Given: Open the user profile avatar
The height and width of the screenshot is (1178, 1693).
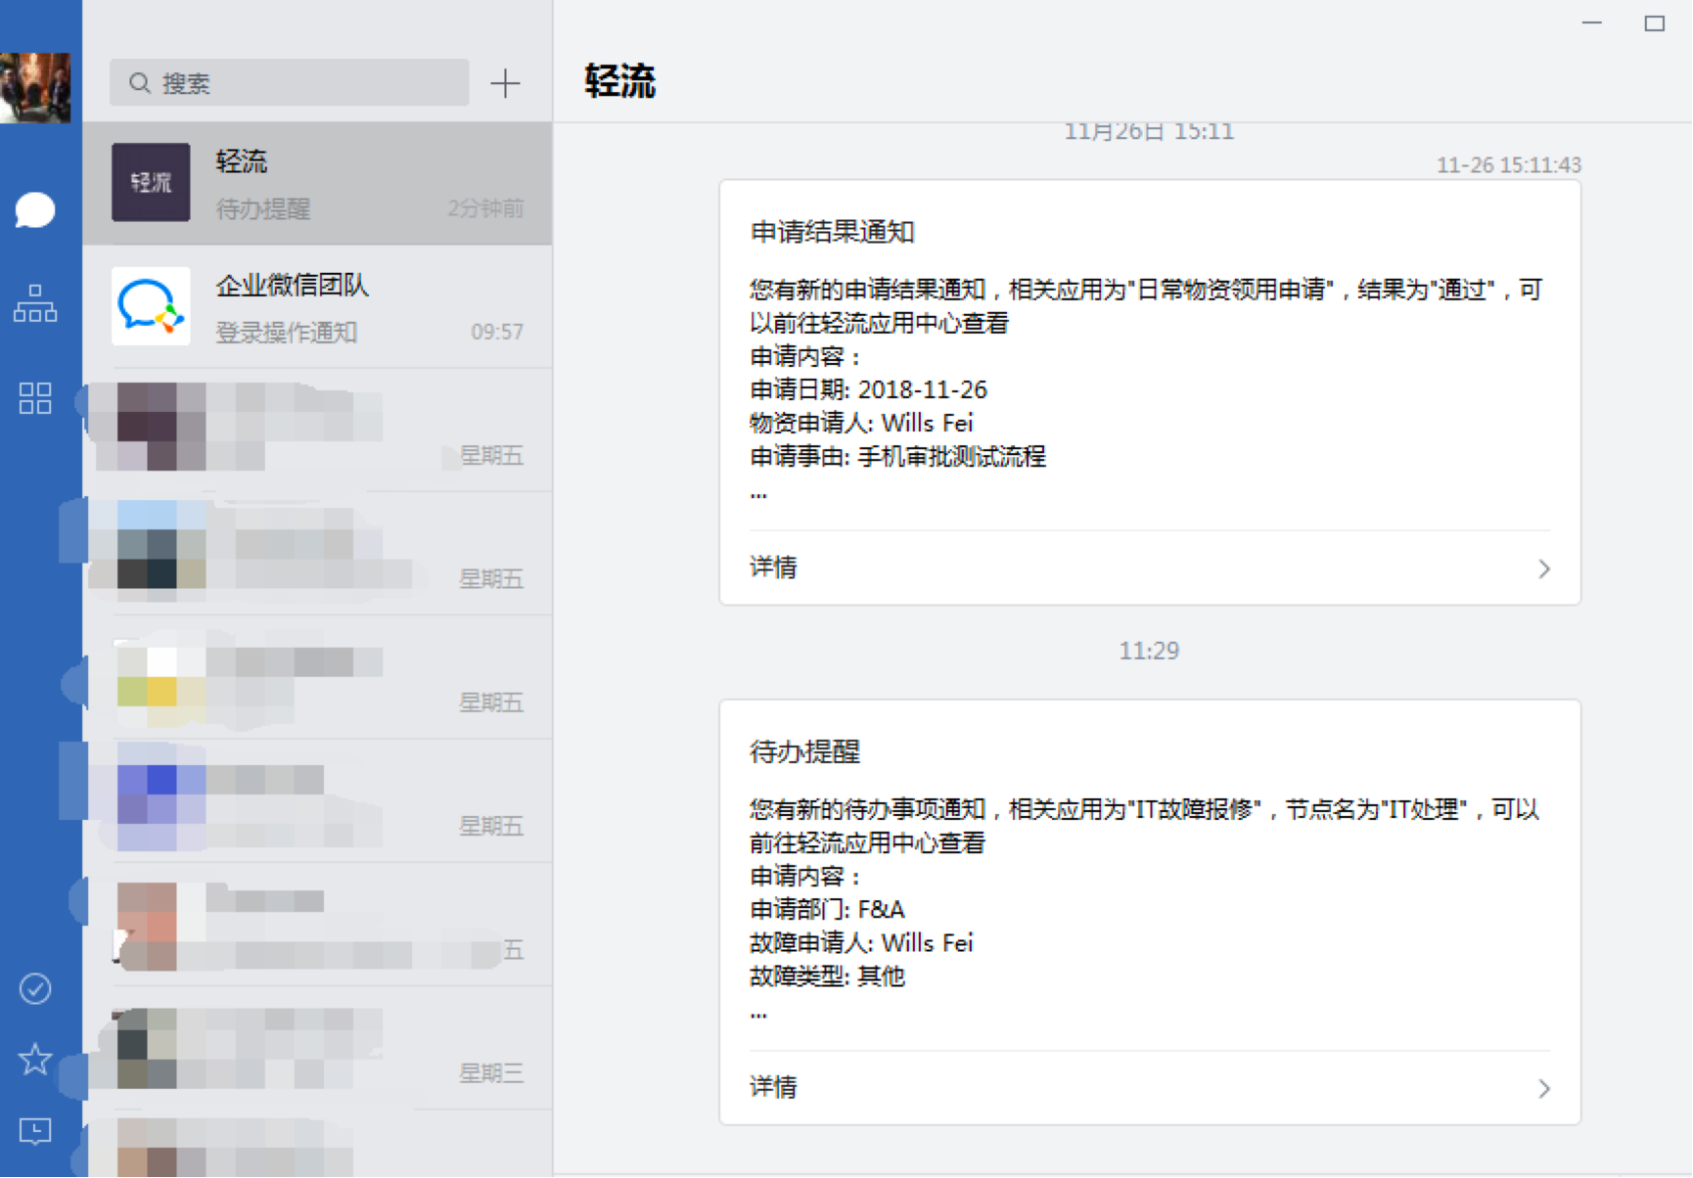Looking at the screenshot, I should [35, 88].
